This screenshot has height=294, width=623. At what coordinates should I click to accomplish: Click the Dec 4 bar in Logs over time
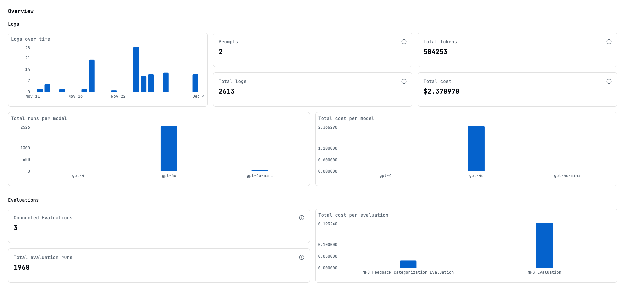click(195, 83)
